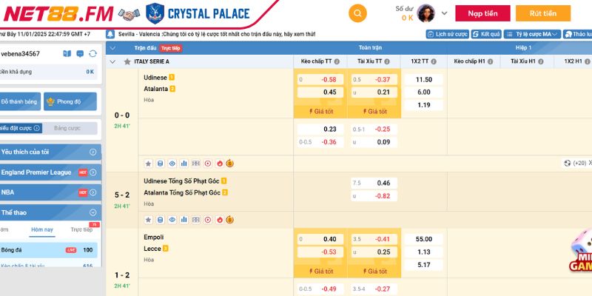Favorite the Udinese vs Atalanta match with star
The height and width of the screenshot is (296, 592).
click(x=148, y=163)
